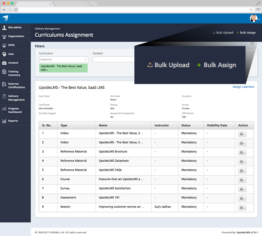The height and width of the screenshot is (236, 262).
Task: Click the Site Admin person icon
Action: 4,27
